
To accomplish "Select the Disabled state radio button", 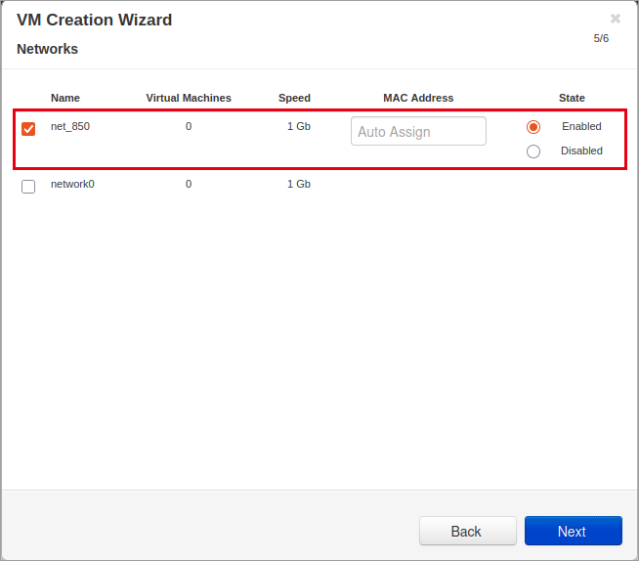I will (x=533, y=151).
